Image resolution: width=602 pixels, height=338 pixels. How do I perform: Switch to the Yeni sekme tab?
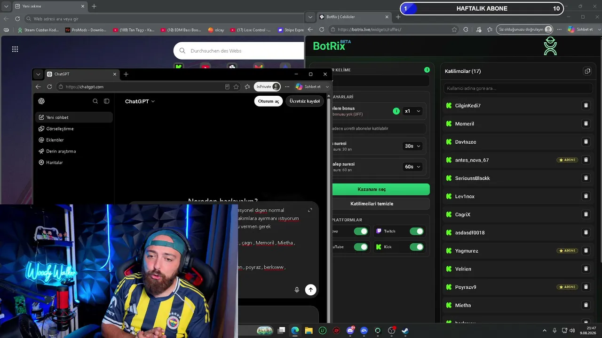(x=50, y=7)
